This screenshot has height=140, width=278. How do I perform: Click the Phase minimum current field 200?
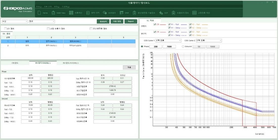[x=156, y=46]
